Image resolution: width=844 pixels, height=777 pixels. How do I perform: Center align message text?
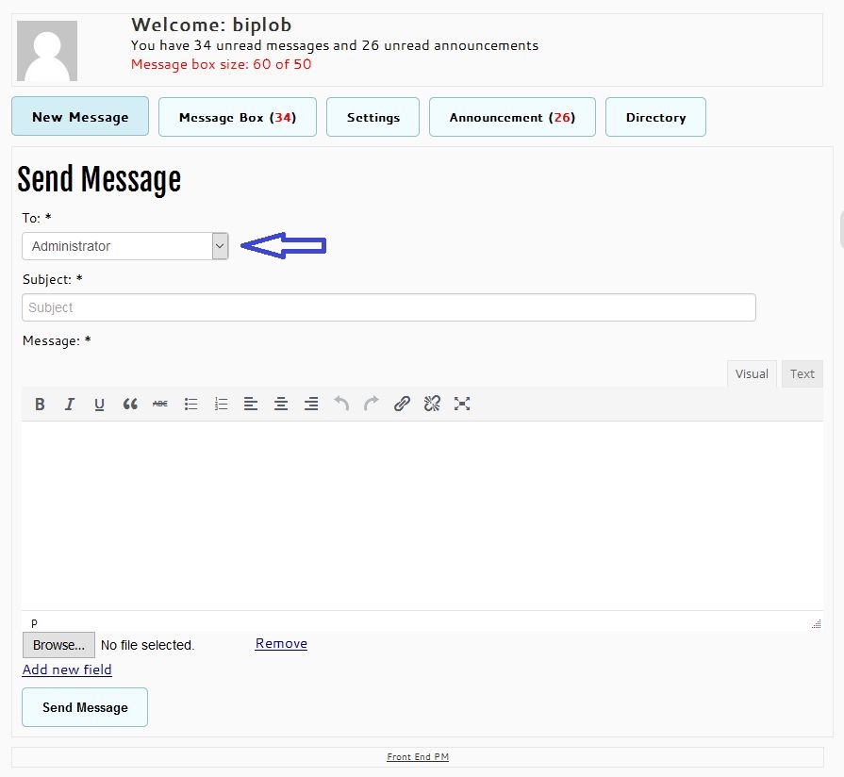point(281,405)
